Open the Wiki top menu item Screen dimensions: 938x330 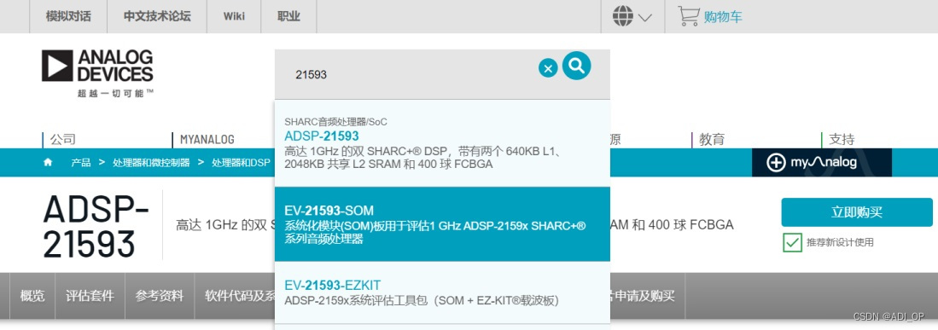[x=234, y=16]
